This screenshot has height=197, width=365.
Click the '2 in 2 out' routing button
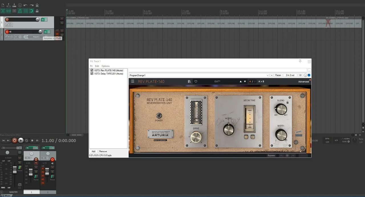point(290,75)
